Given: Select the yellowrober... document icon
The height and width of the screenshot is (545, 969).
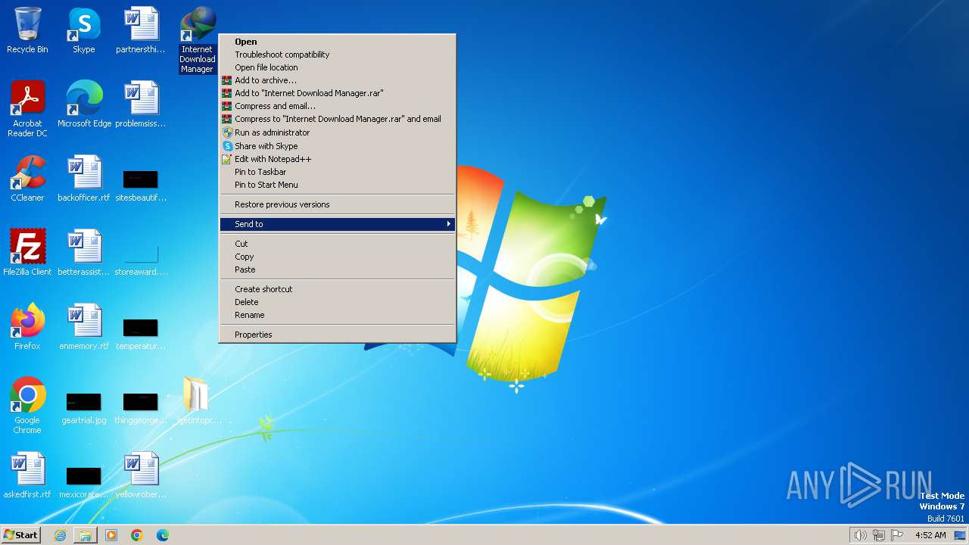Looking at the screenshot, I should click(x=141, y=475).
